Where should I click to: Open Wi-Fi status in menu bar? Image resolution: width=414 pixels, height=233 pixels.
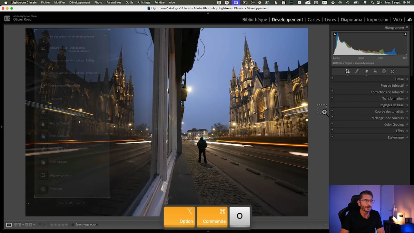click(365, 2)
